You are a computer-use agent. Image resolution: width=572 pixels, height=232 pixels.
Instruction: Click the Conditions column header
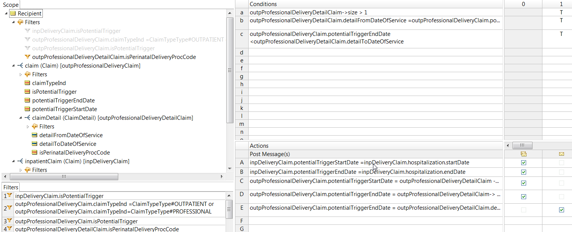tap(376, 4)
